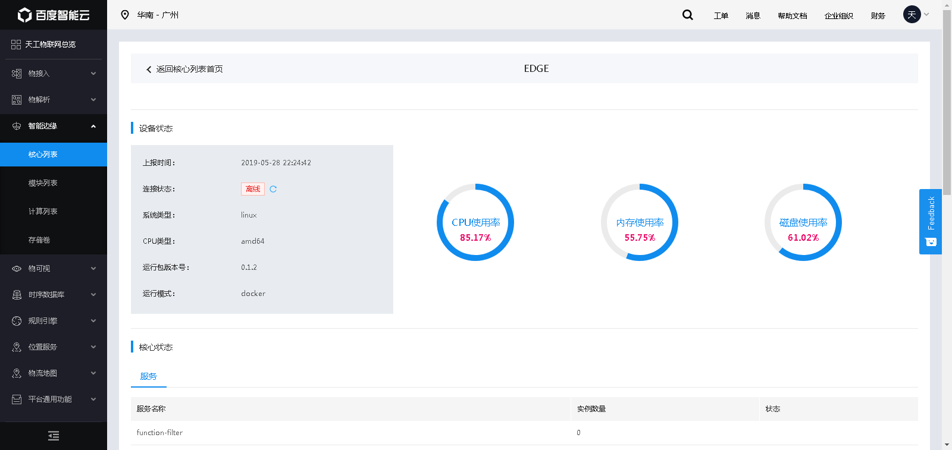Click the 物接入 sidebar icon
This screenshot has width=952, height=450.
pos(17,74)
